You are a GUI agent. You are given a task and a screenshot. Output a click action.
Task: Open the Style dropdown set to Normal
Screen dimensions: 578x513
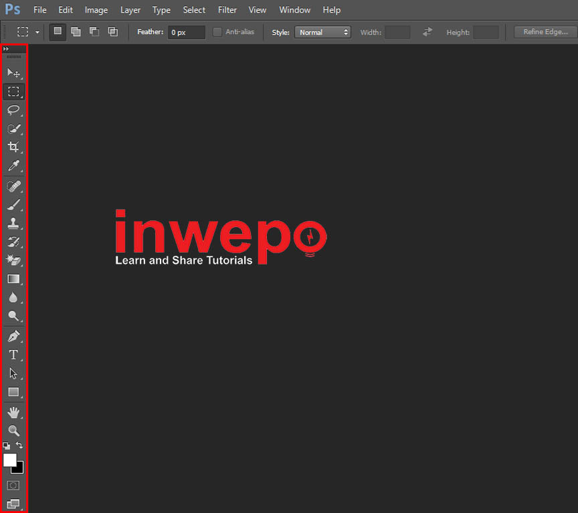[322, 32]
